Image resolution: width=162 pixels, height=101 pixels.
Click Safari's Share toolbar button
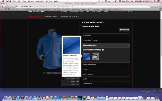[13, 7]
